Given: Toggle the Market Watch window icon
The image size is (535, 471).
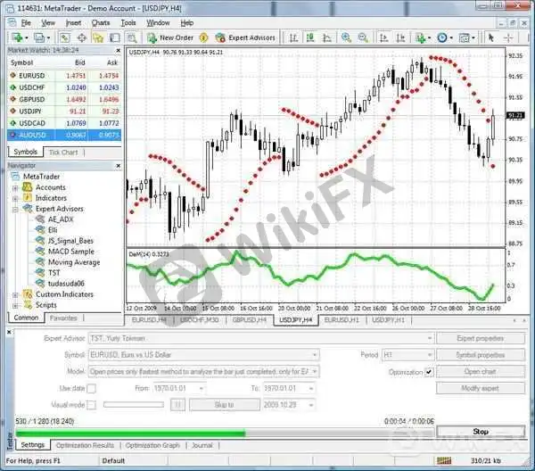Looking at the screenshot, I should (x=65, y=37).
